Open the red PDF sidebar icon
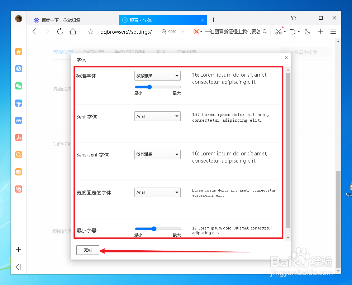This screenshot has width=352, height=285. [19, 137]
